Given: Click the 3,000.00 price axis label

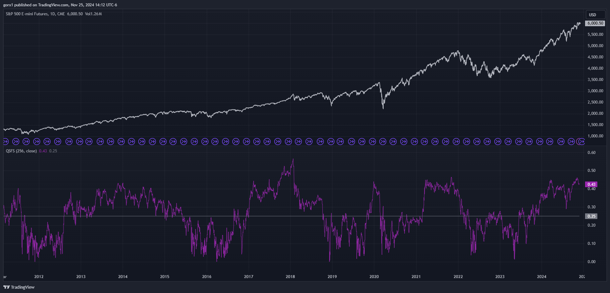Looking at the screenshot, I should 595,91.
